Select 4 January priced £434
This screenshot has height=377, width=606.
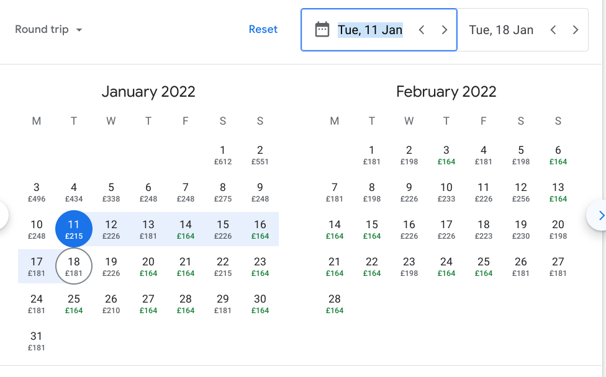(74, 192)
